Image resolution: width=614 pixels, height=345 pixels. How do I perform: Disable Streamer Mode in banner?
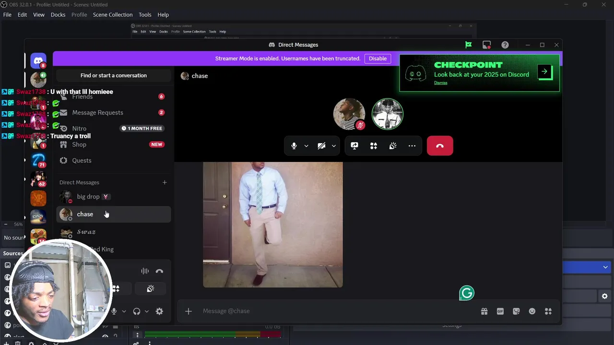coord(378,58)
